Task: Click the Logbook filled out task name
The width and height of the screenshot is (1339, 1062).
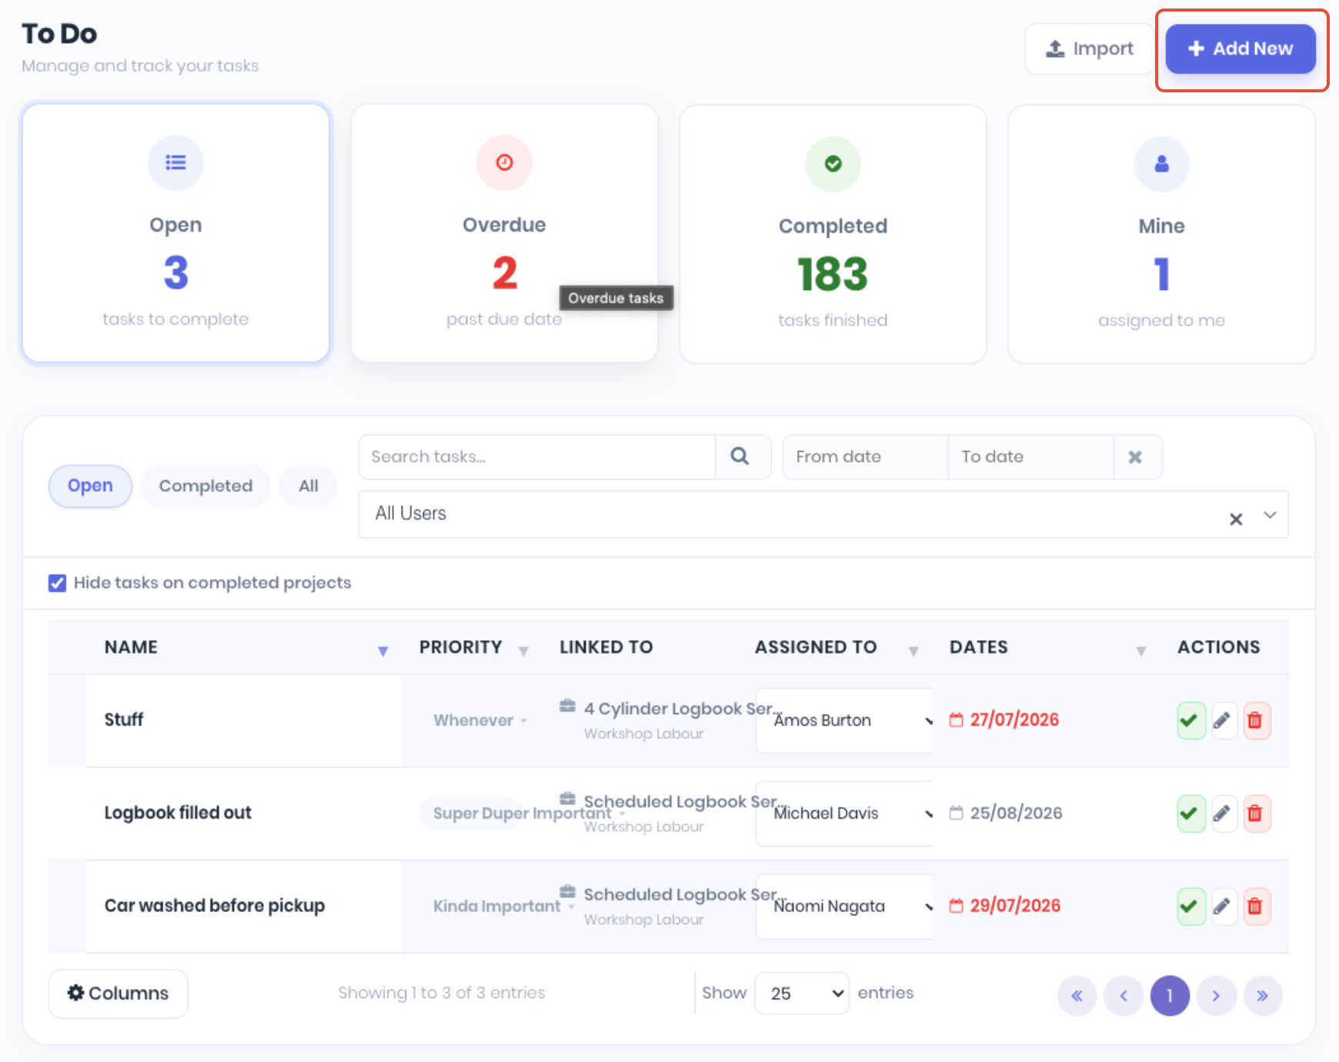Action: coord(178,813)
